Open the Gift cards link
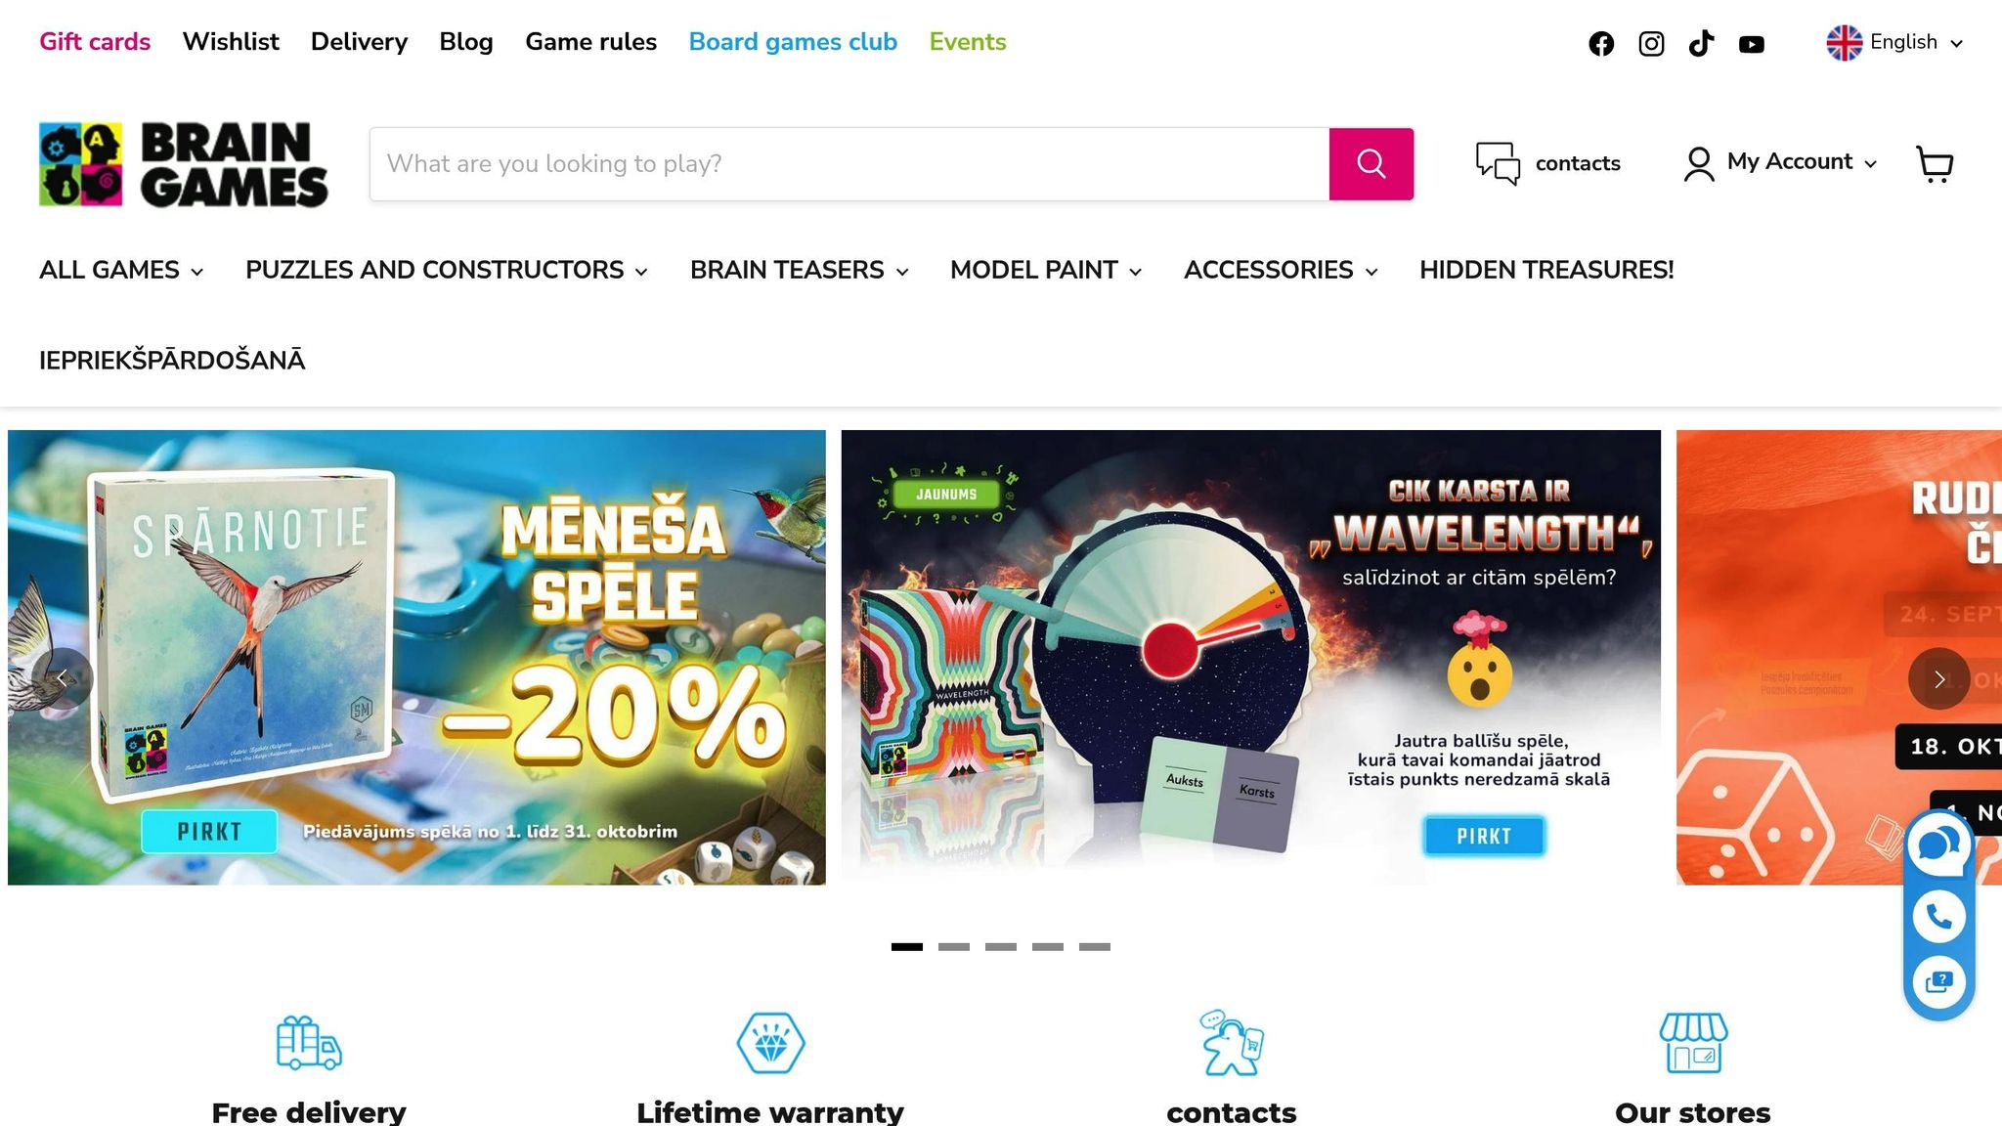Viewport: 2002px width, 1126px height. pyautogui.click(x=95, y=42)
